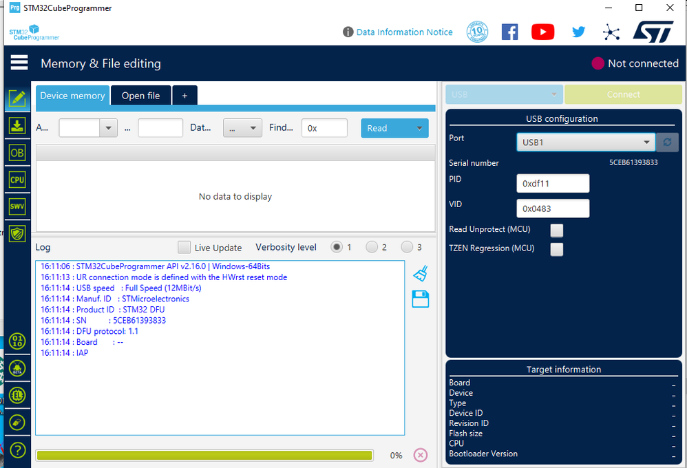Open the USB connection type dropdown
687x468 pixels.
504,94
